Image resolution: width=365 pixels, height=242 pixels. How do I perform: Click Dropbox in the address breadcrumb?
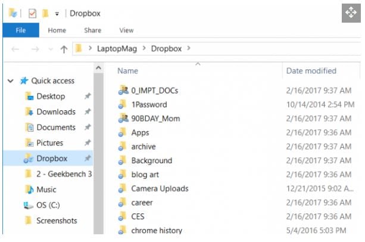point(166,49)
